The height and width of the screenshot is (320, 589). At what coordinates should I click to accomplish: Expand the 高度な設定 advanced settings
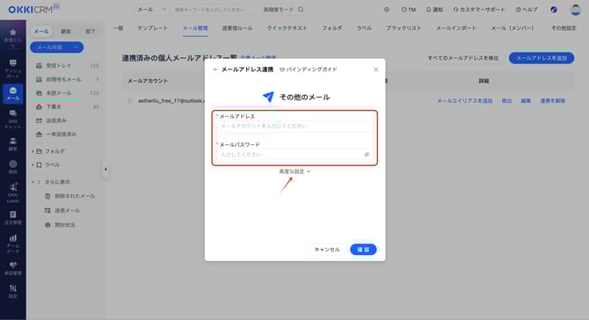pyautogui.click(x=294, y=171)
